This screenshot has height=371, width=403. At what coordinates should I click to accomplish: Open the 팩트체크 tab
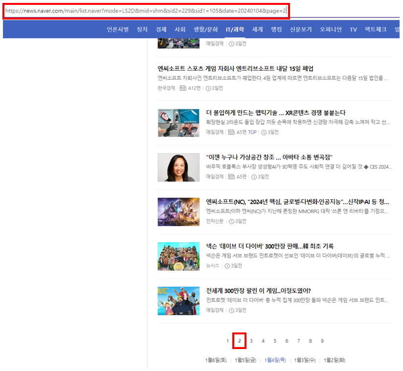[376, 29]
